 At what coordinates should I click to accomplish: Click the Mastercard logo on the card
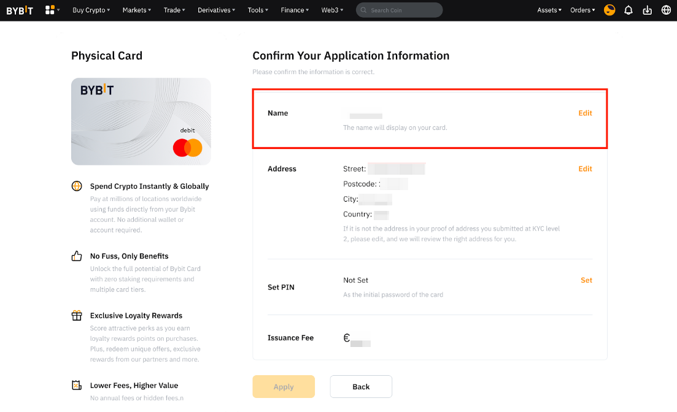point(187,148)
